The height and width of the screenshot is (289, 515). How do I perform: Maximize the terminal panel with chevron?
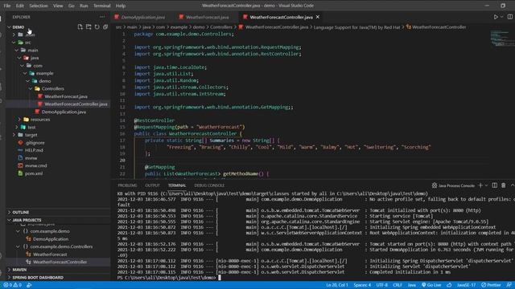(x=512, y=185)
